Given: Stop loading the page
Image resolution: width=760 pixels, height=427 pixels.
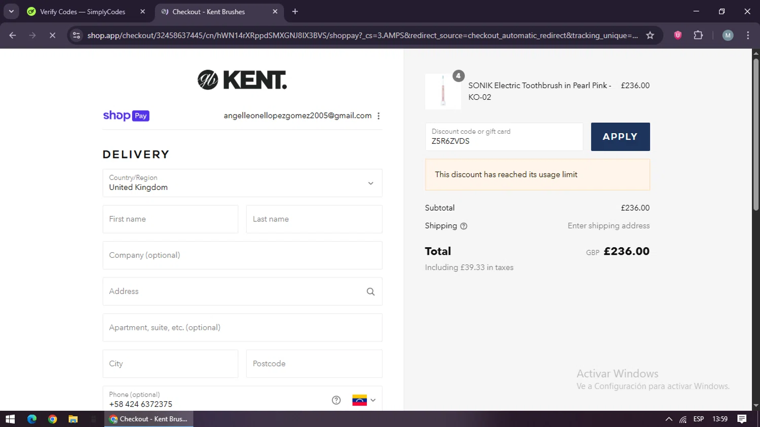Looking at the screenshot, I should 52,35.
